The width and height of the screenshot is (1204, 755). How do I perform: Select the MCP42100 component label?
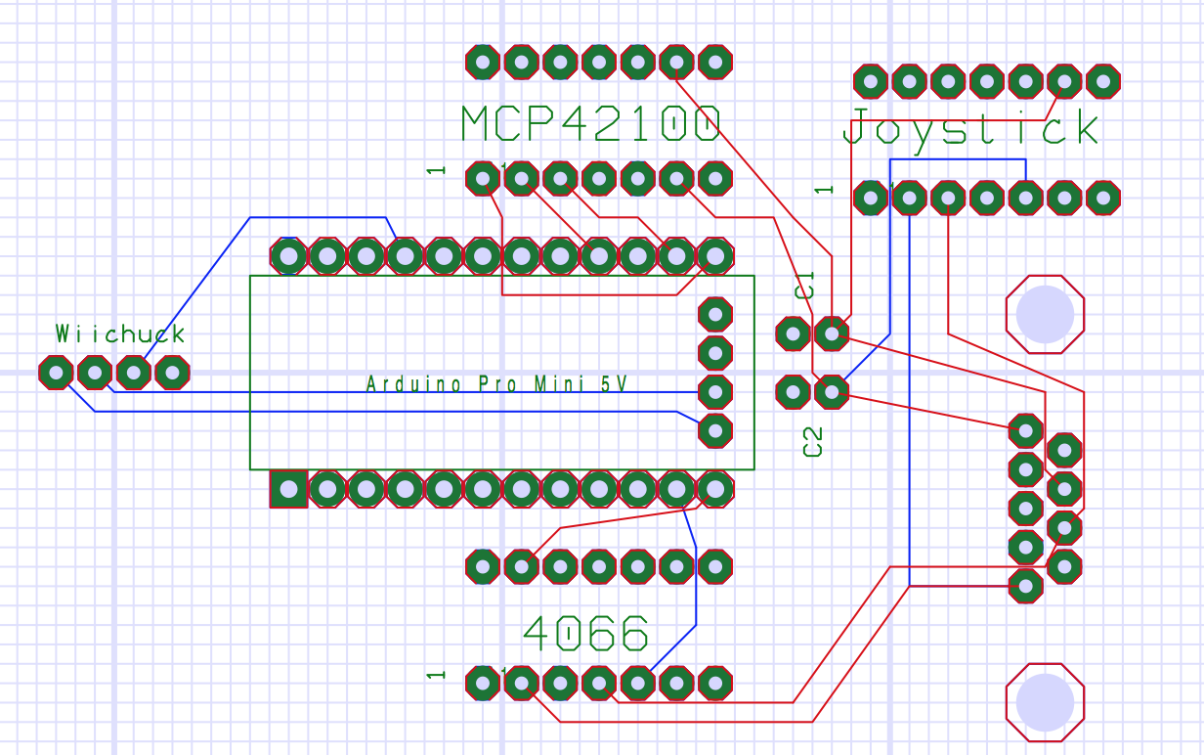[590, 125]
